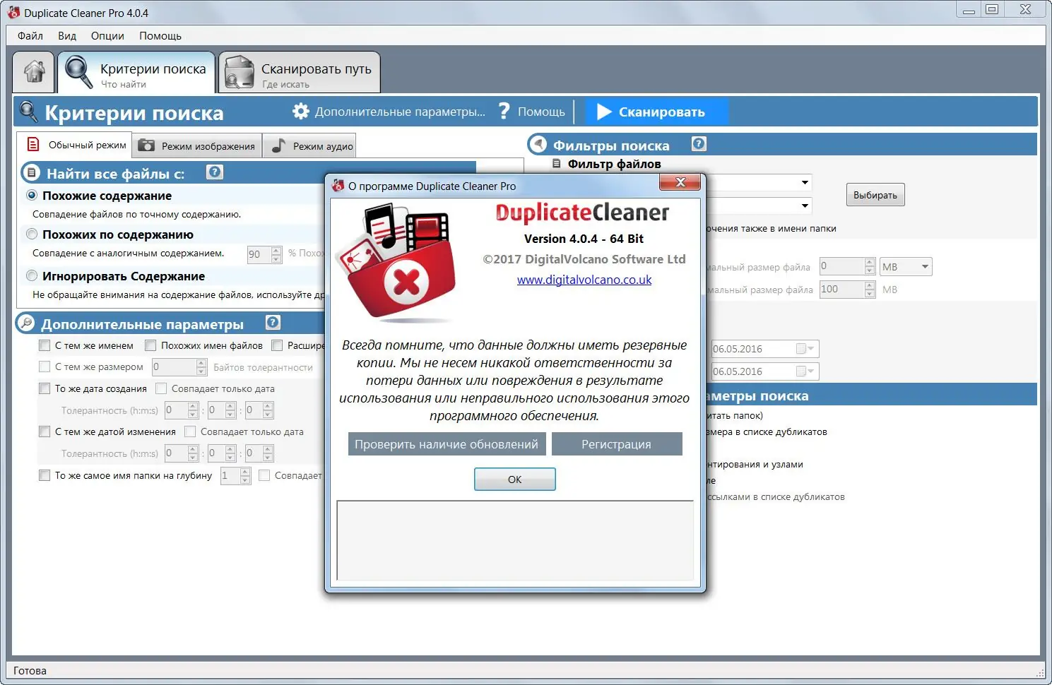The height and width of the screenshot is (685, 1052).
Task: Select Похожих по содержанию radio option
Action: tap(32, 234)
